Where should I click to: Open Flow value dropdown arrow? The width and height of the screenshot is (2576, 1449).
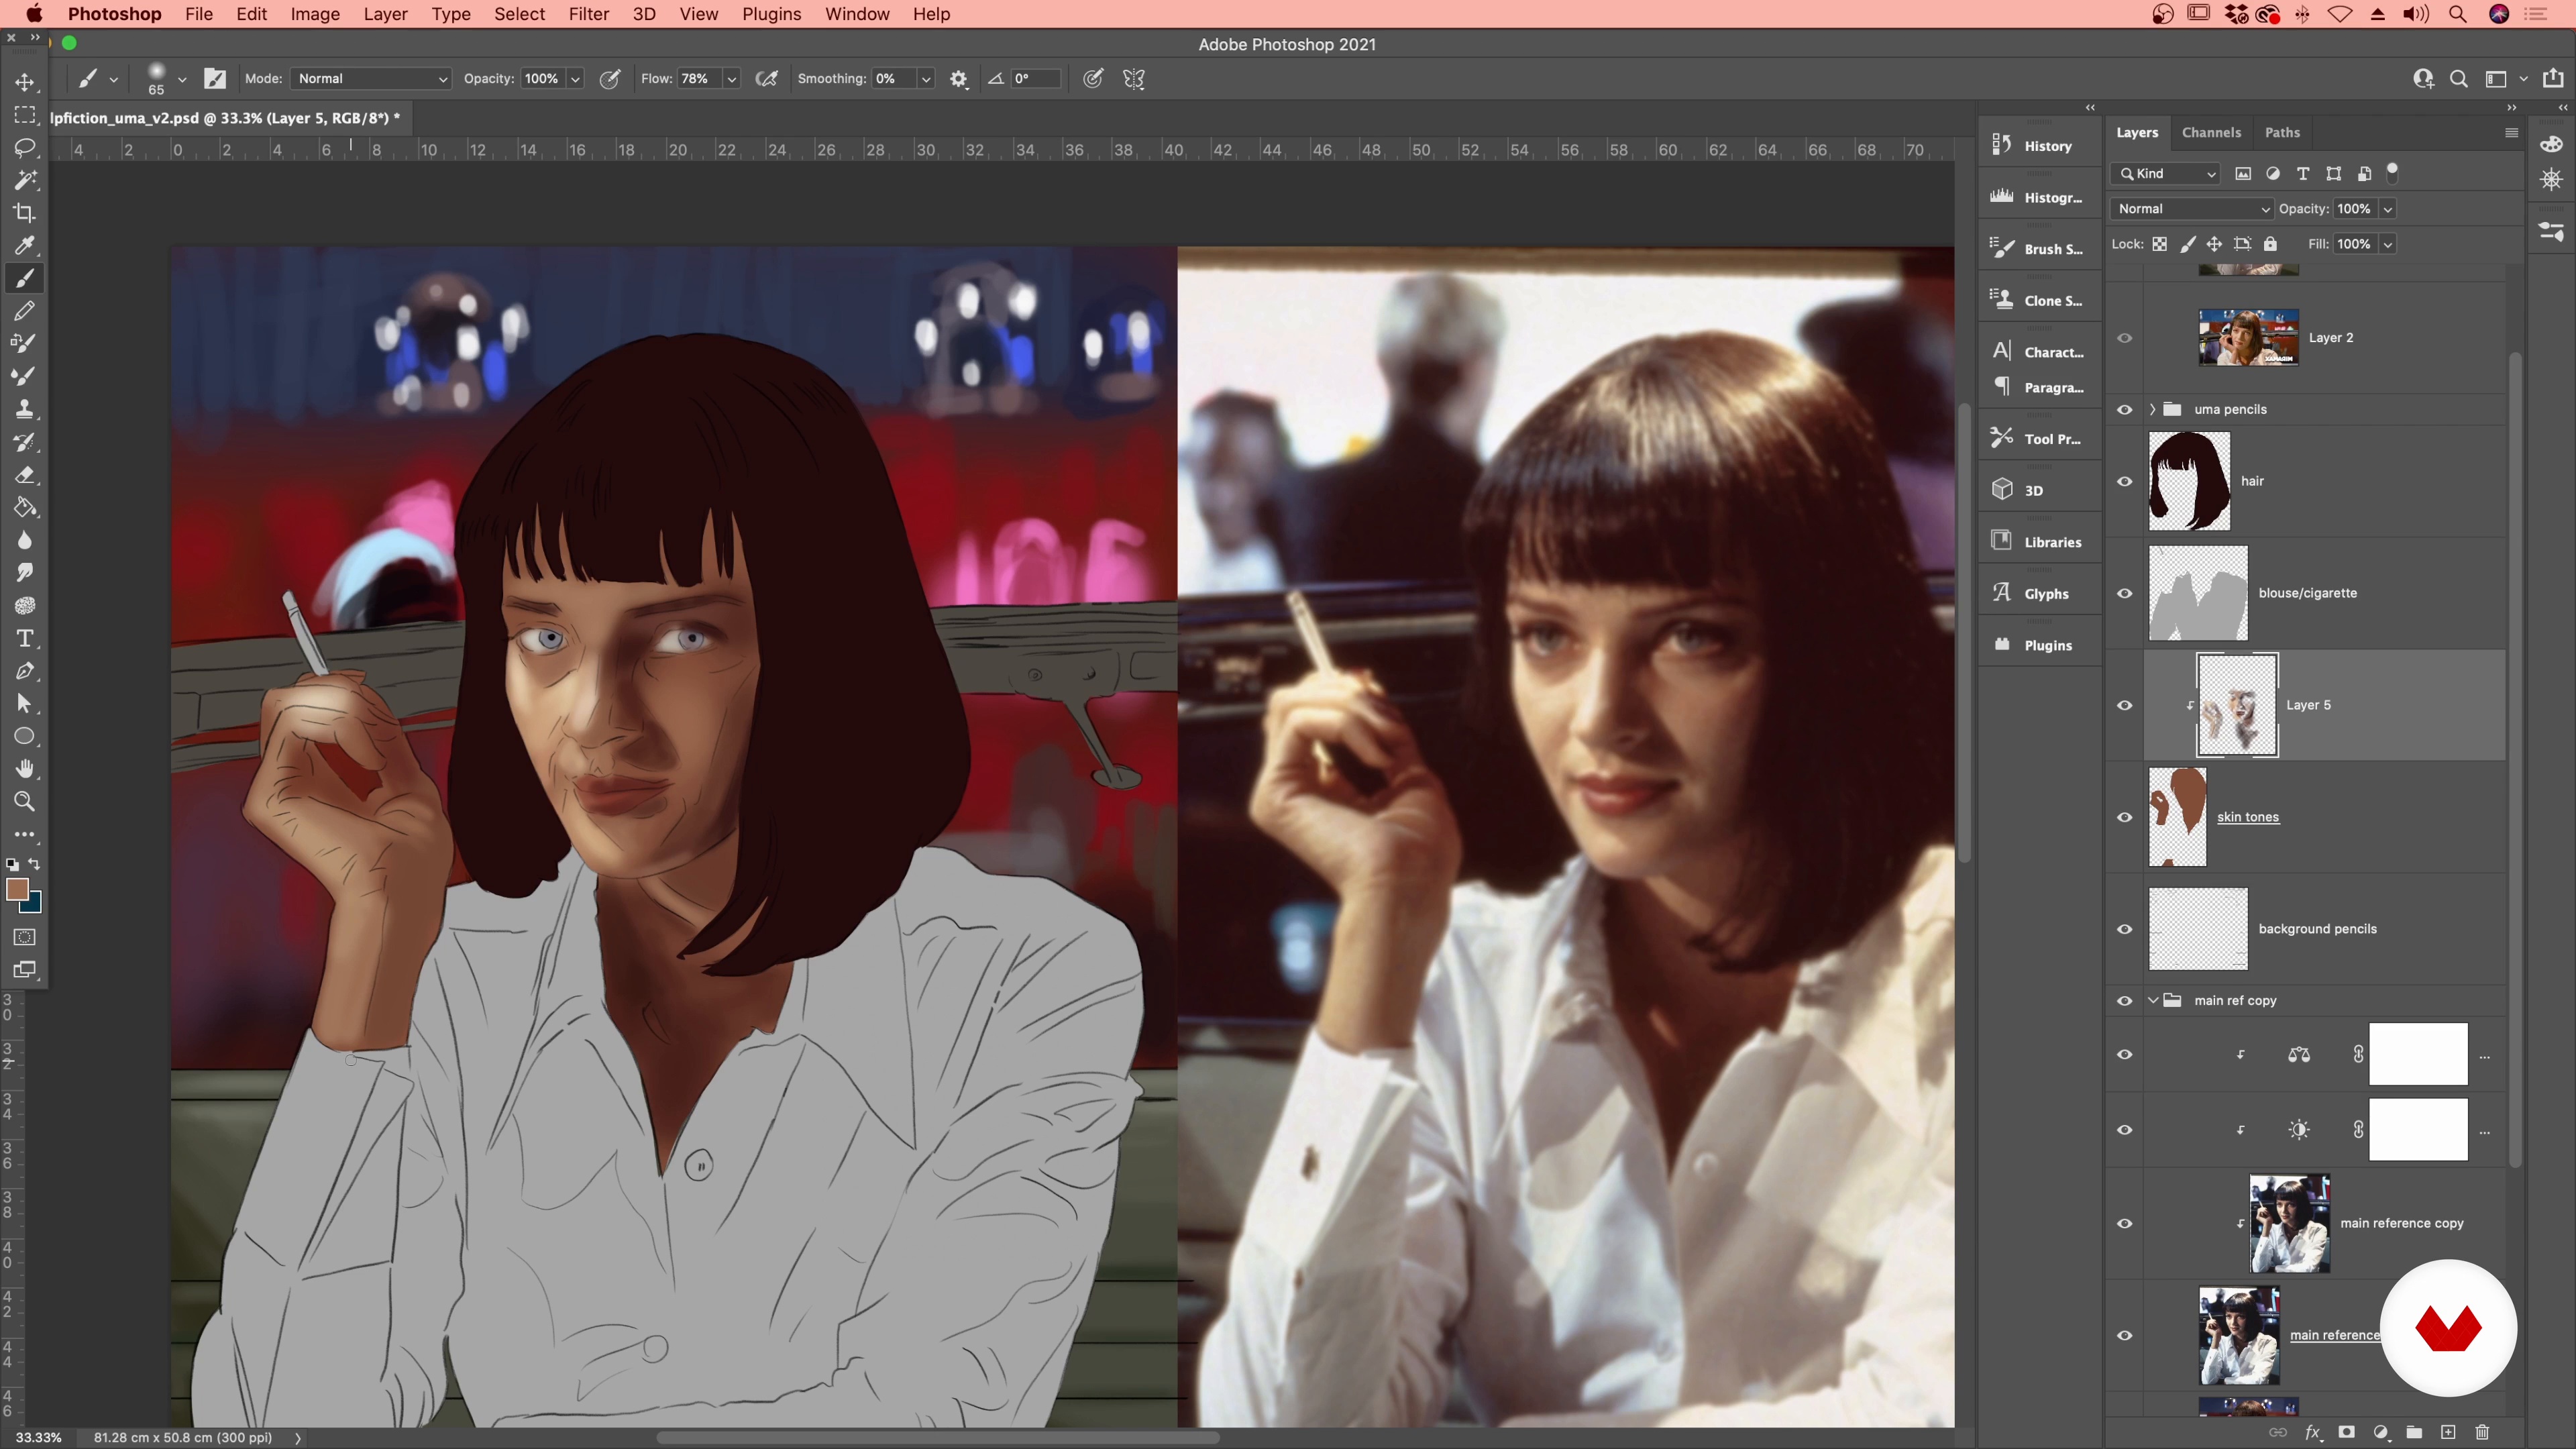tap(732, 79)
